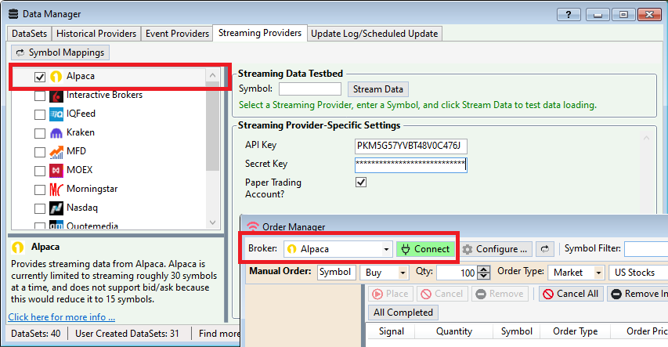668x347 pixels.
Task: Click the settings panel scroll up arrow
Action: (646, 138)
